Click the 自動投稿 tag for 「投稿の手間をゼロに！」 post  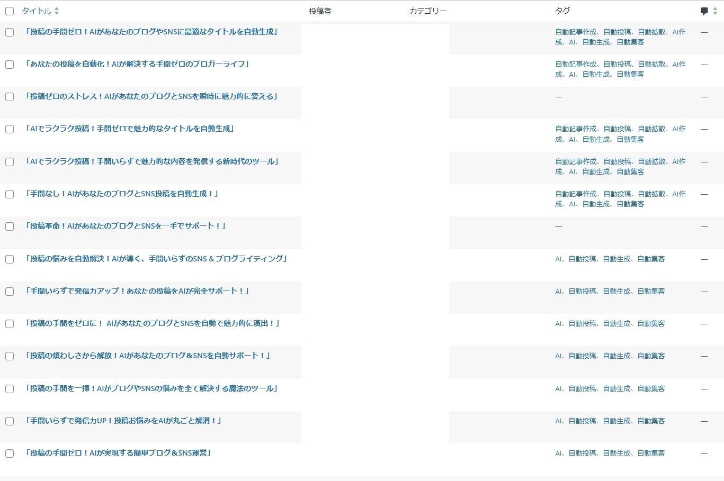(582, 323)
